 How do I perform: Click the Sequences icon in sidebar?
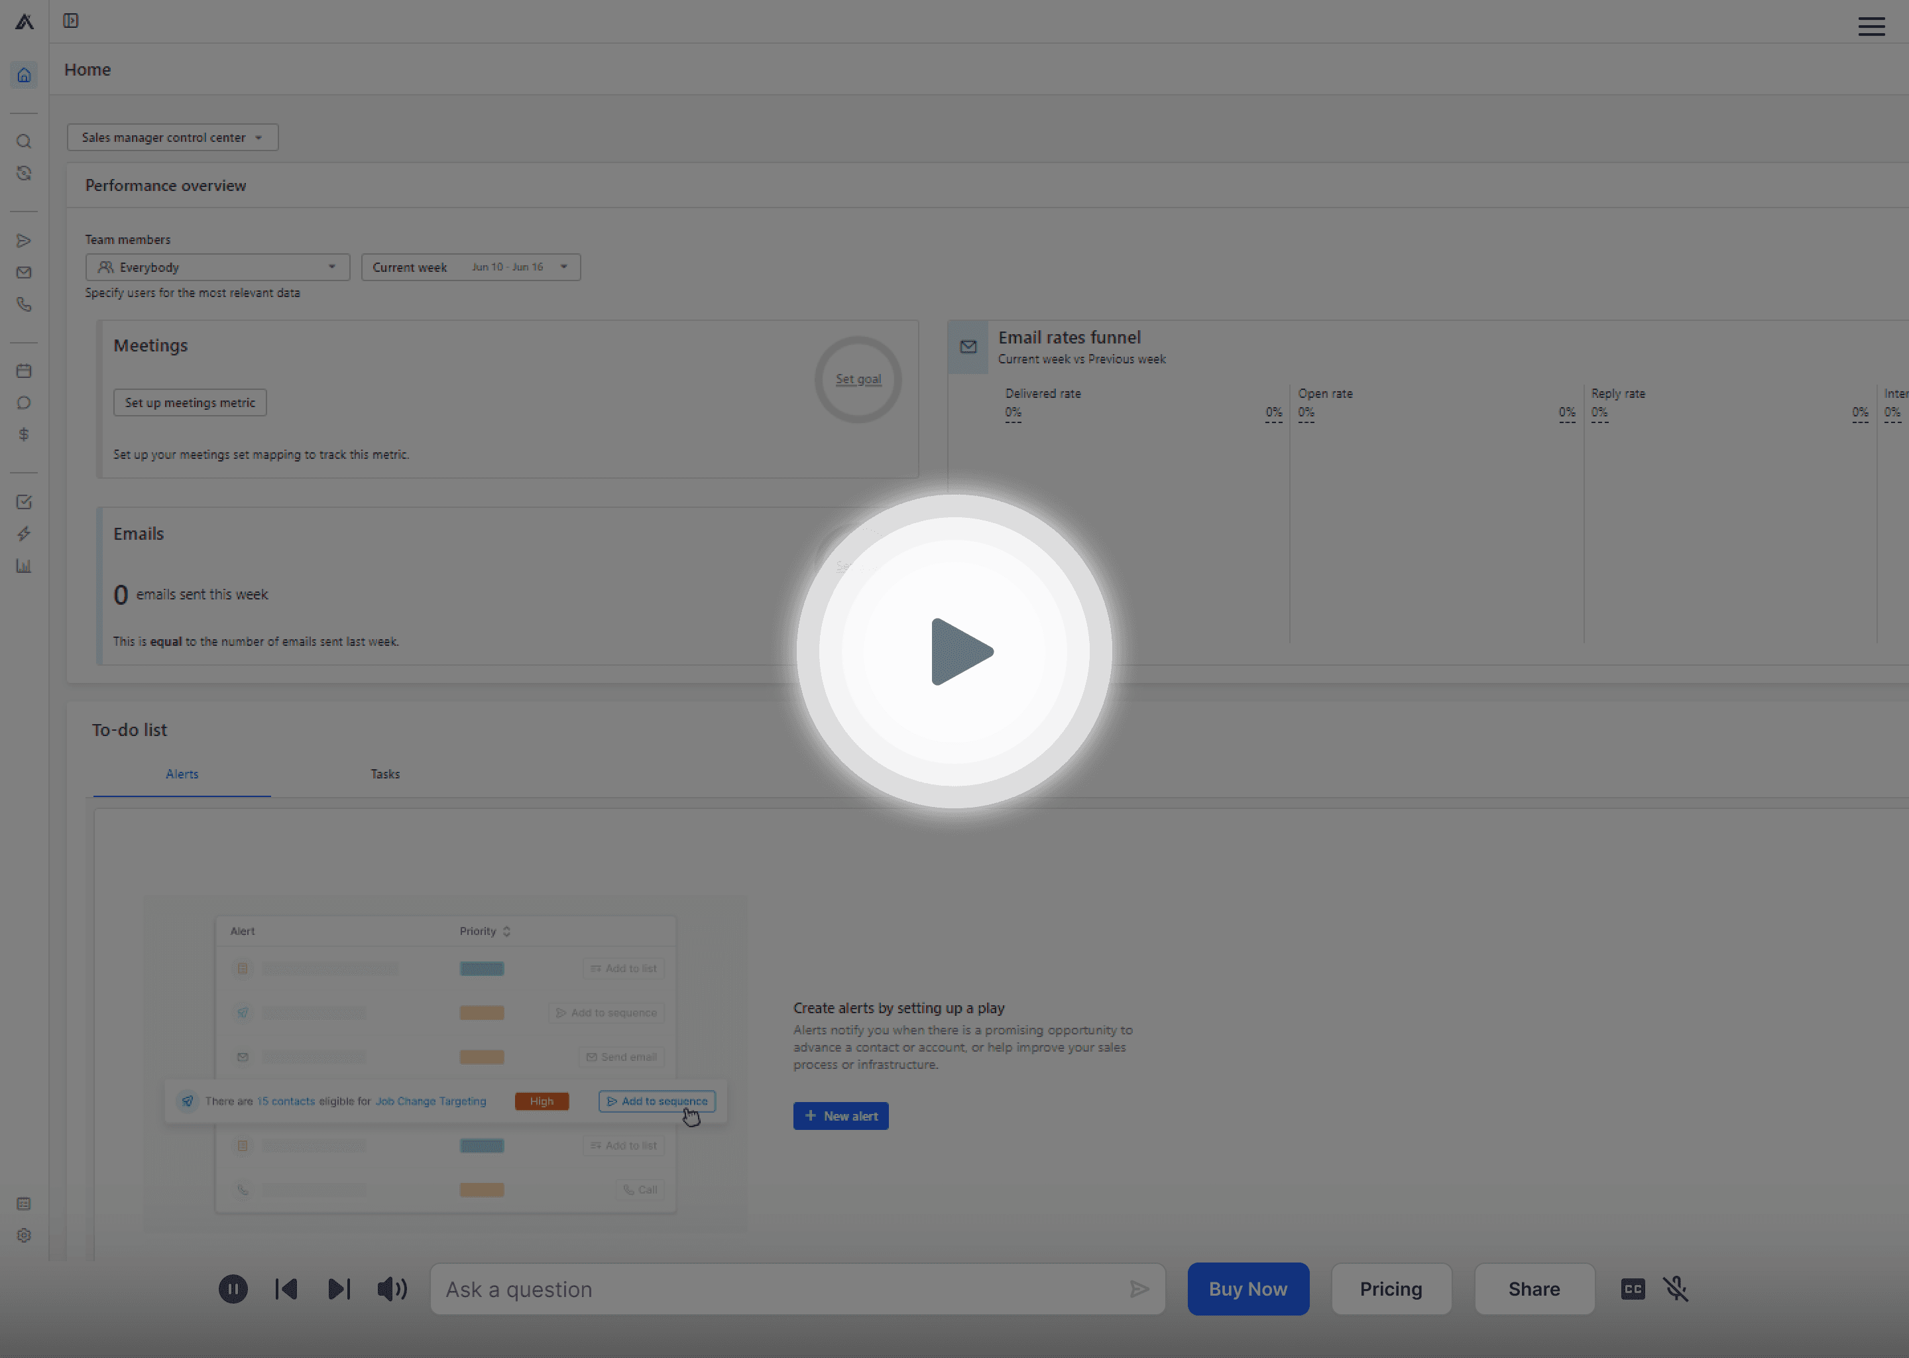[x=23, y=239]
